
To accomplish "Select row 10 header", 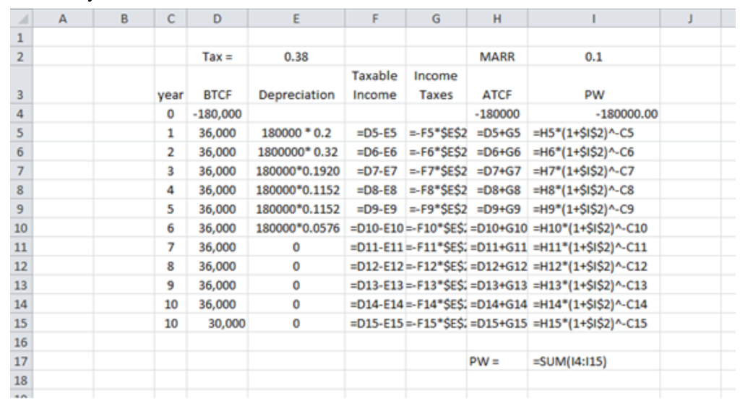I will click(21, 228).
